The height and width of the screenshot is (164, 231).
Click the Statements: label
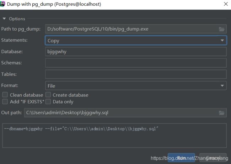14,40
